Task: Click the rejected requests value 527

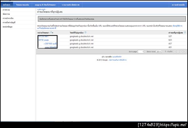Action: pyautogui.click(x=170, y=36)
